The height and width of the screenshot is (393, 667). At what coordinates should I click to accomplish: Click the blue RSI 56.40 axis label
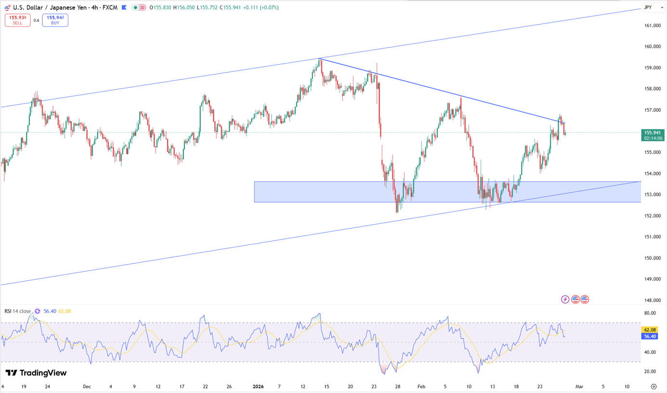coord(650,337)
